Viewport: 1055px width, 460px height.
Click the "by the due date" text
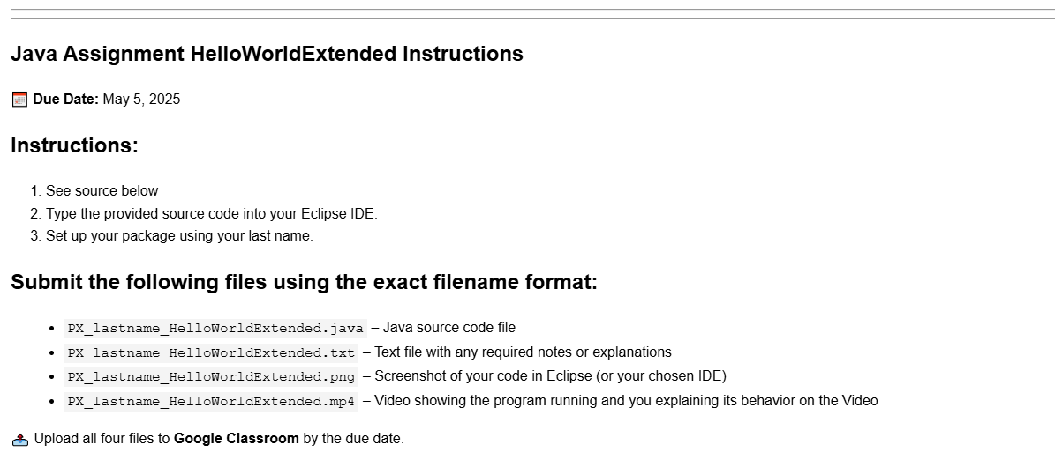coord(353,439)
